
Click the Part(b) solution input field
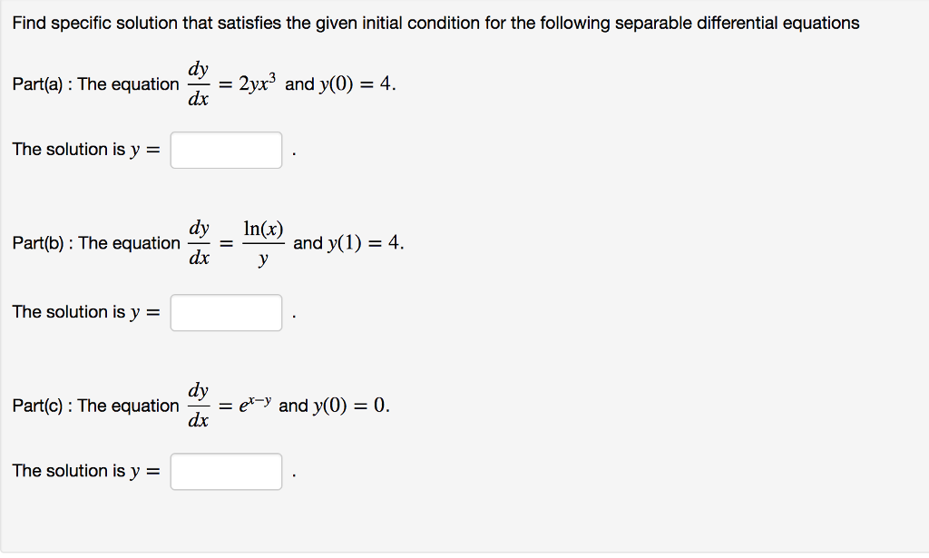225,312
